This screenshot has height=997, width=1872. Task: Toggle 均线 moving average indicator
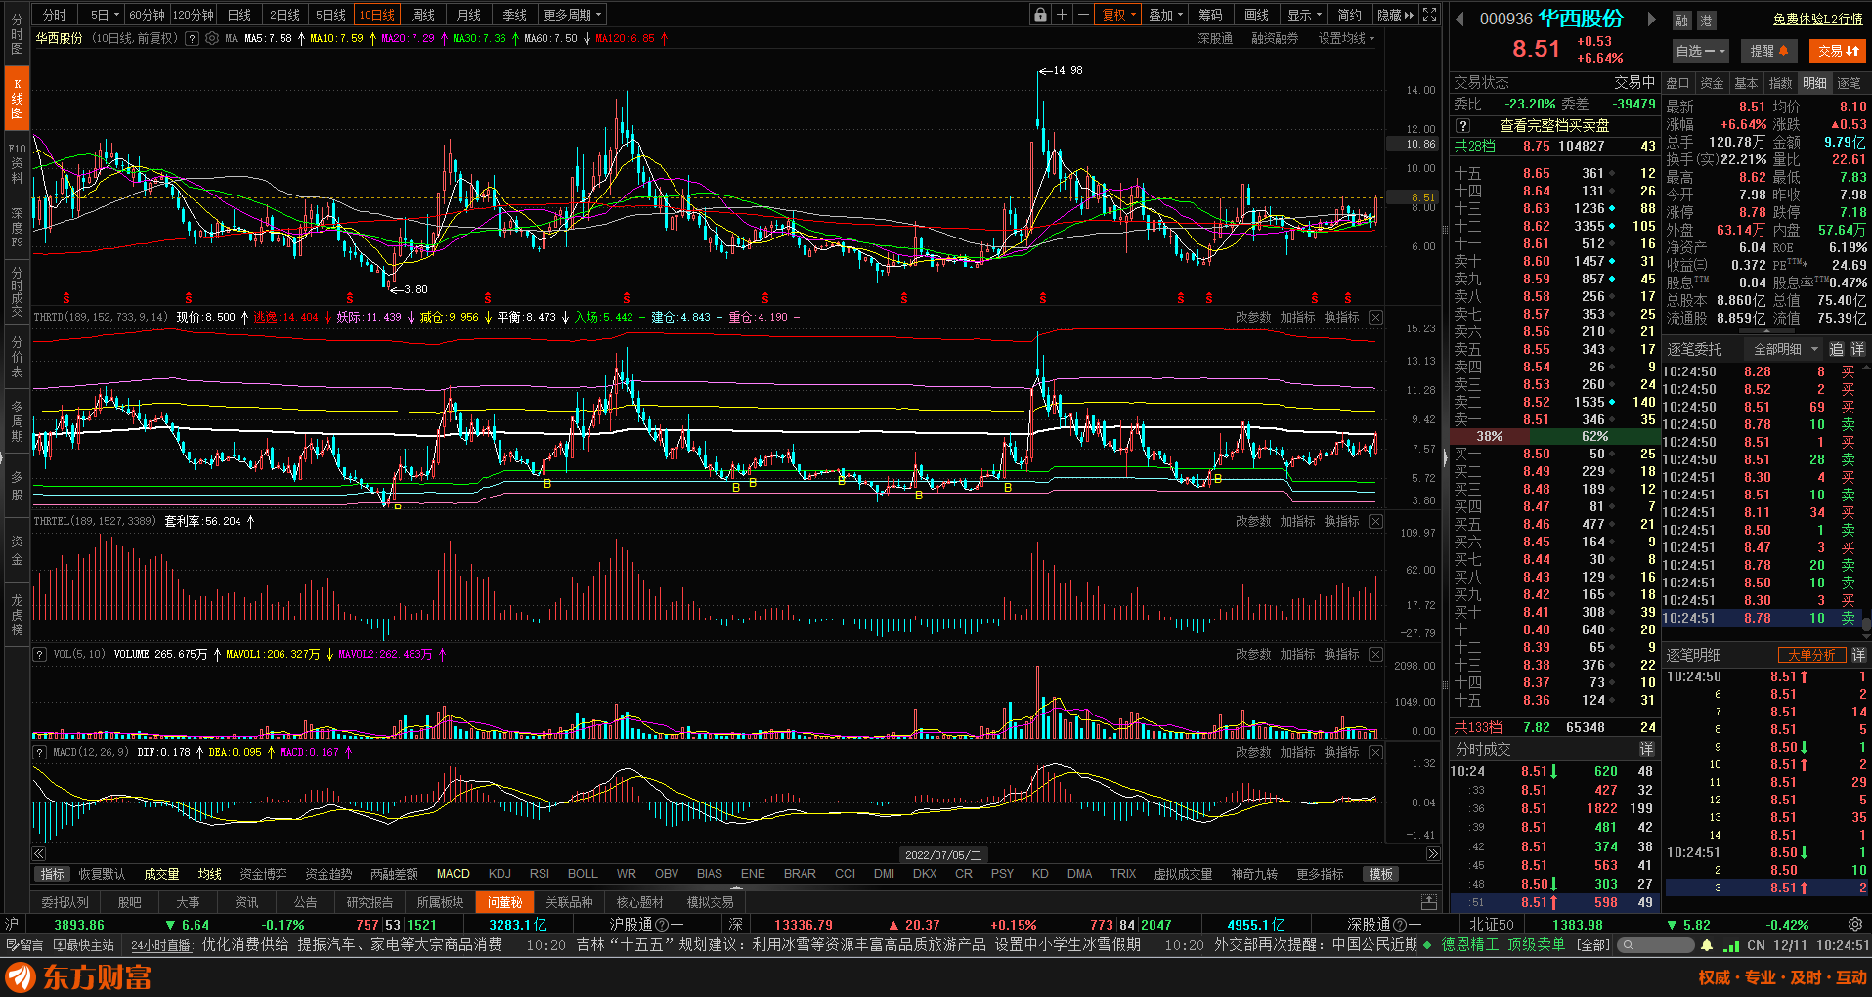[210, 874]
